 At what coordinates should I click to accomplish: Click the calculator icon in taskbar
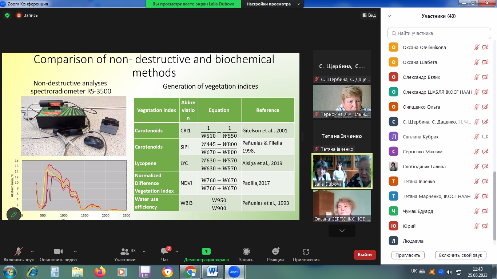pyautogui.click(x=55, y=272)
